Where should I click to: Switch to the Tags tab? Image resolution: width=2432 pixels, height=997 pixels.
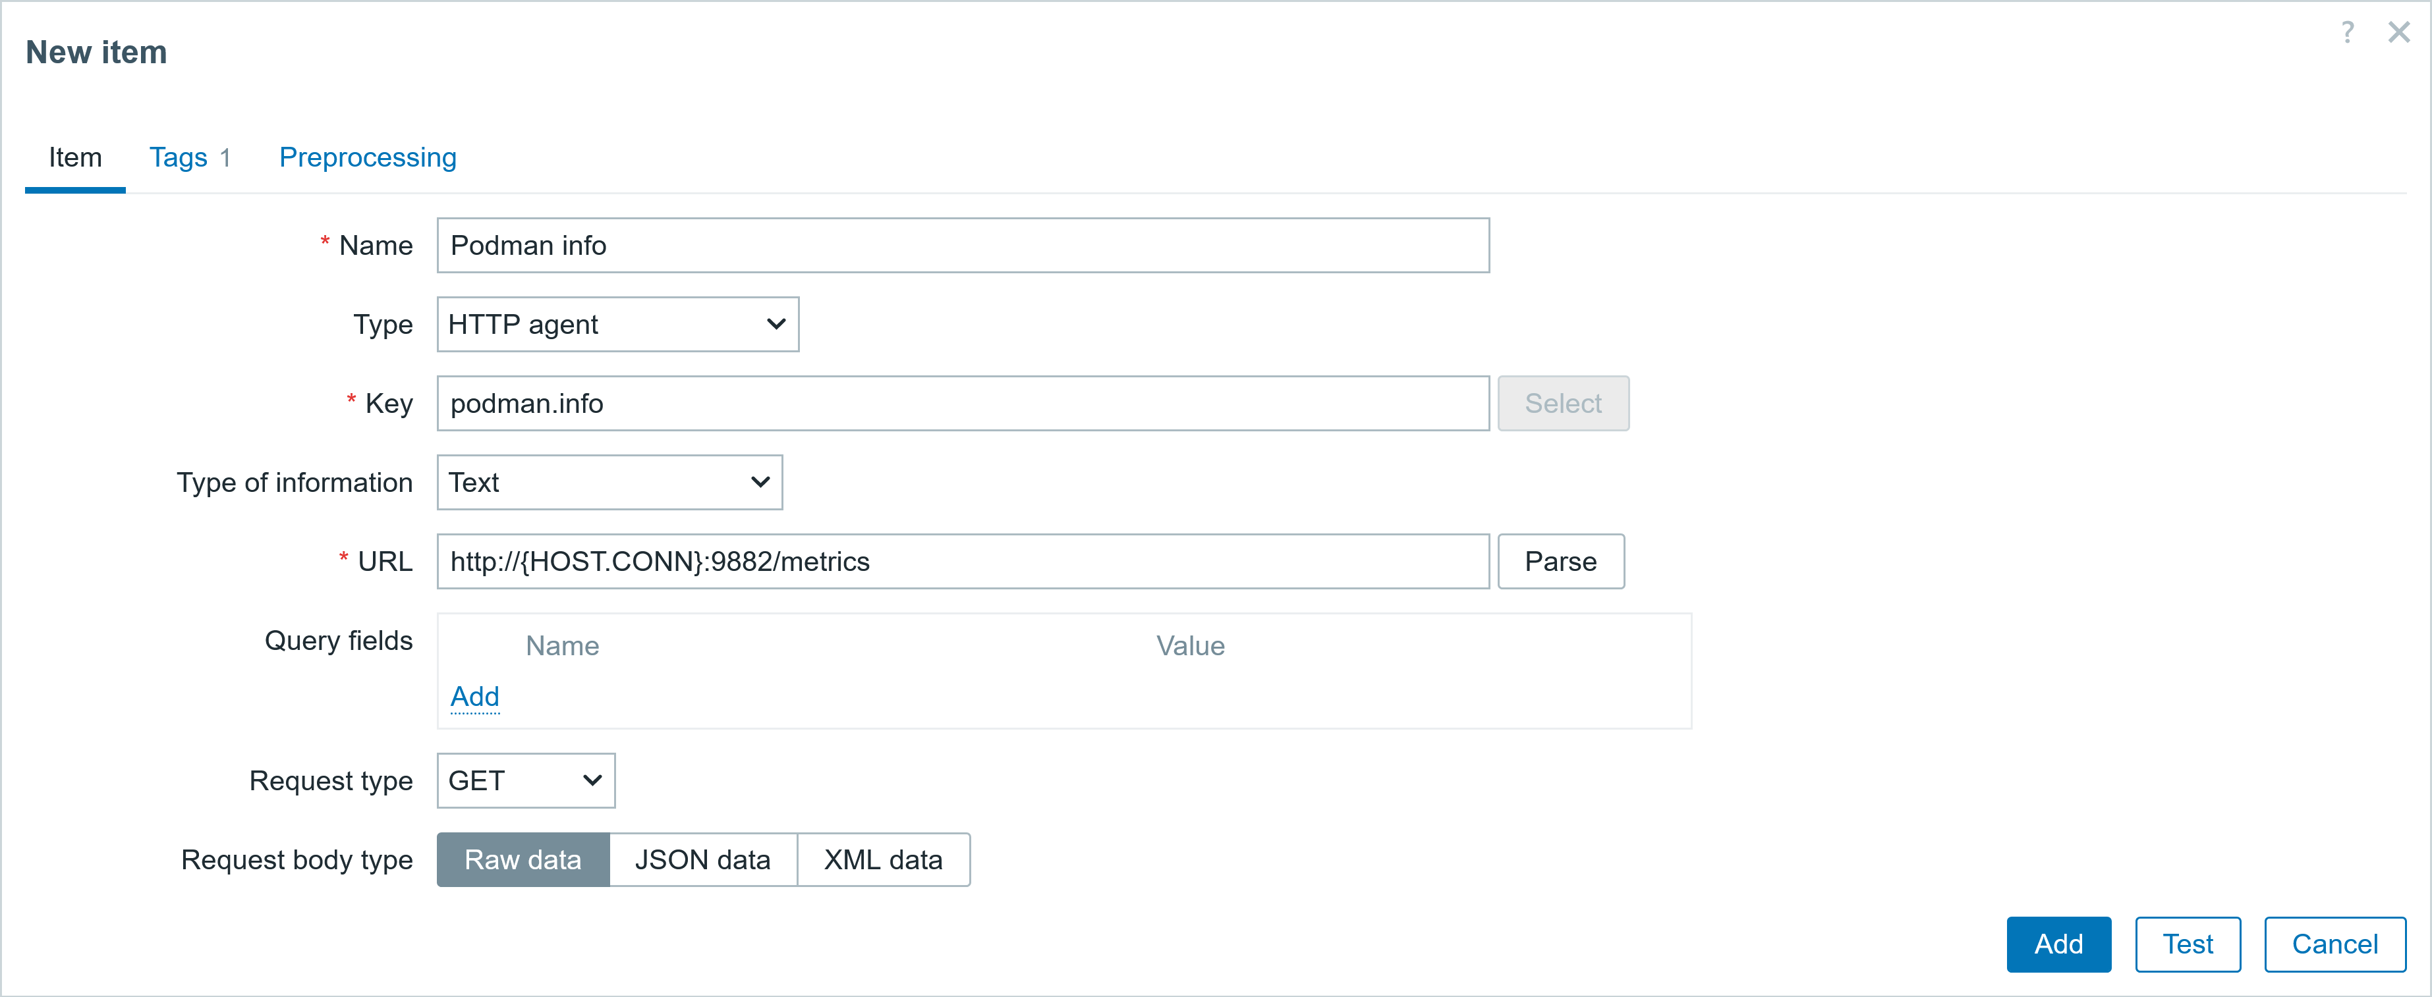tap(190, 157)
